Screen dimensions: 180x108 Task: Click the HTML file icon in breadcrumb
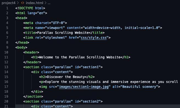click(22, 3)
